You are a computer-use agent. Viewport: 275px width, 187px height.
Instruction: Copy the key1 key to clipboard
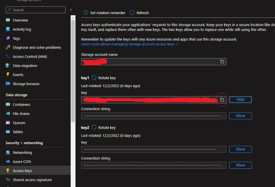222,100
